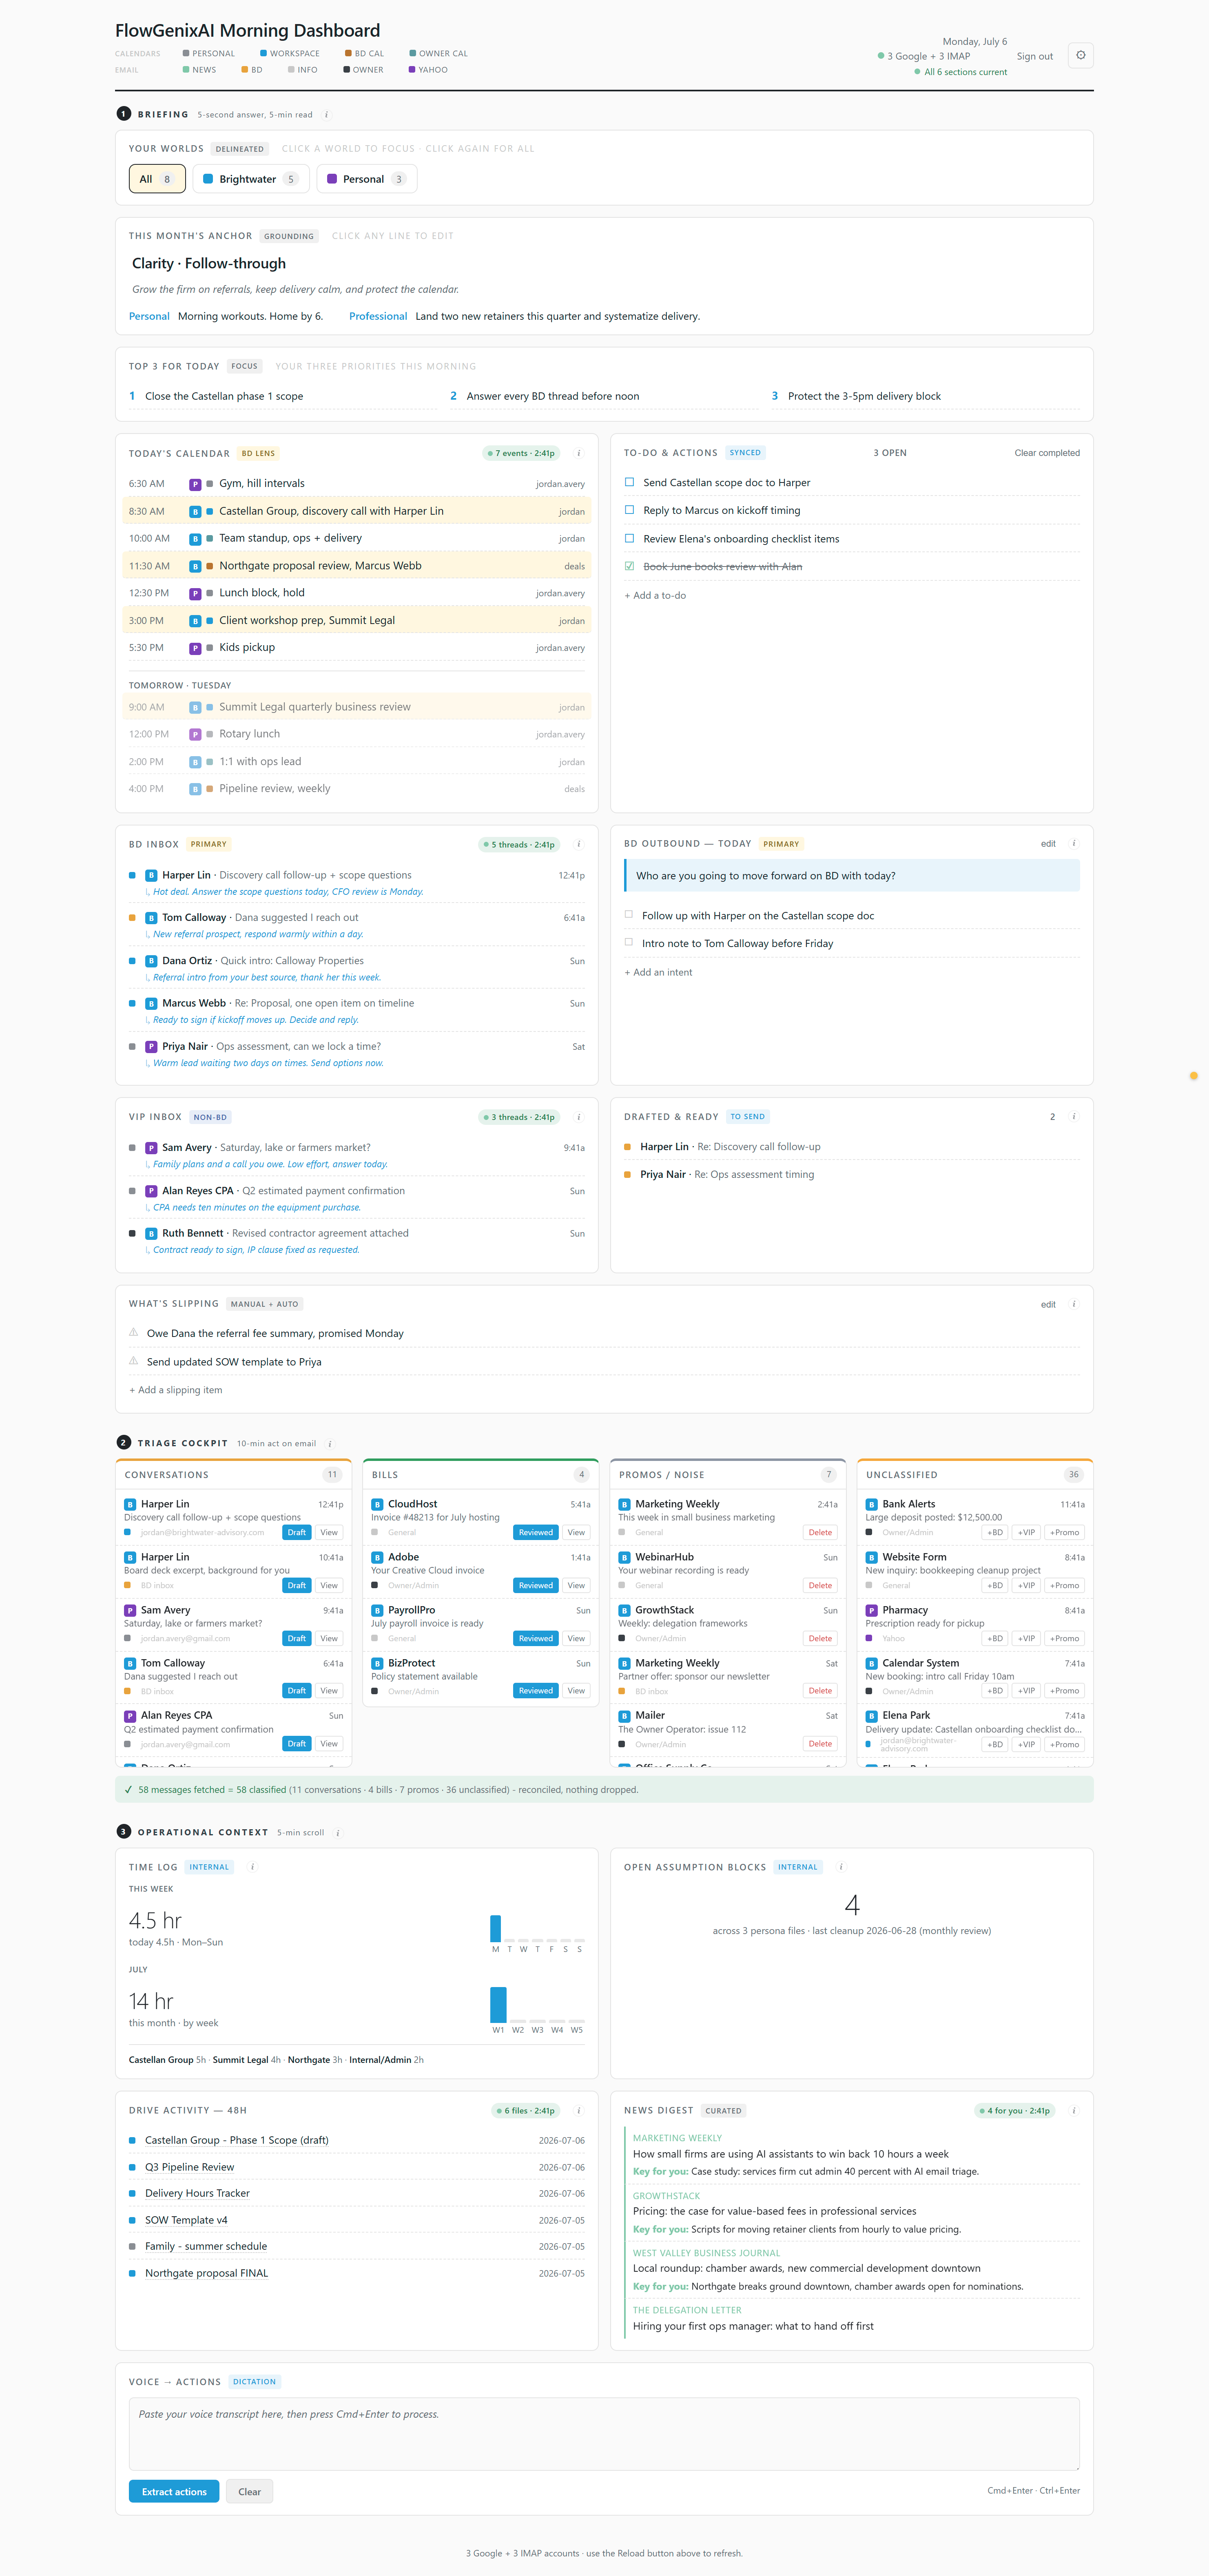Open the settings gear icon in the header

1080,55
